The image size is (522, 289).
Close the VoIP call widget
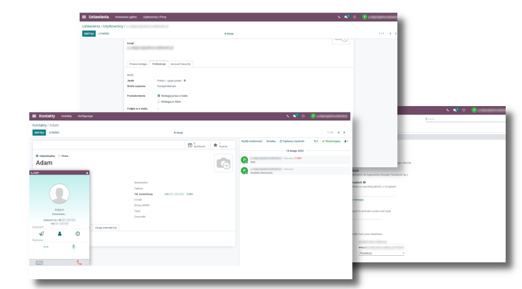tap(87, 173)
